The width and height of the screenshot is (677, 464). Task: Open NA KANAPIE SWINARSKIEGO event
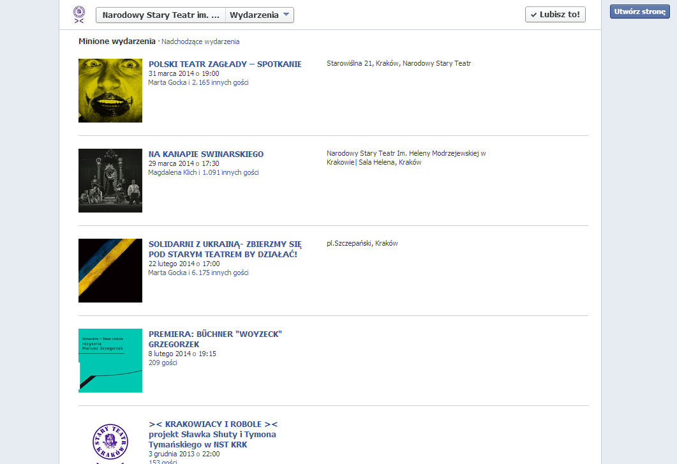[x=206, y=154]
